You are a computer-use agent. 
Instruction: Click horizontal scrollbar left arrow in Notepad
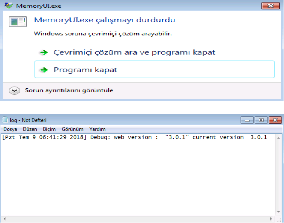pyautogui.click(x=5, y=219)
